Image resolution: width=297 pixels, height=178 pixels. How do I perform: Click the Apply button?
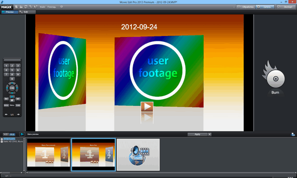tap(198, 134)
